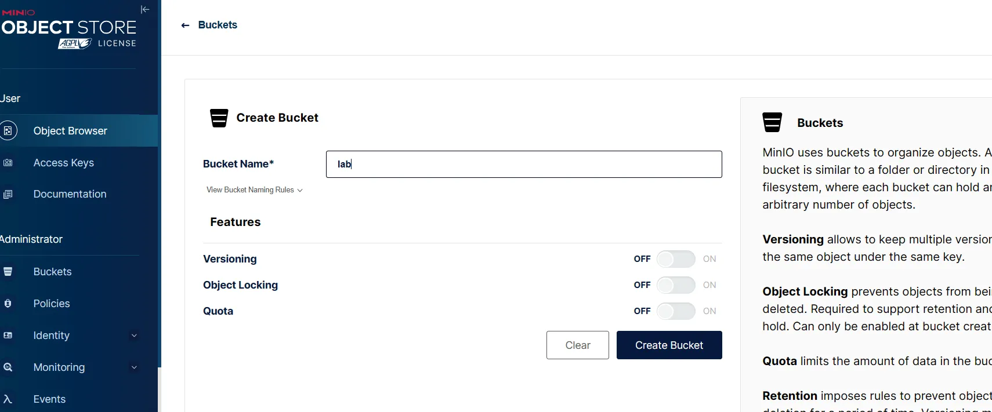Click the Documentation sidebar icon
Image resolution: width=992 pixels, height=412 pixels.
click(x=8, y=194)
